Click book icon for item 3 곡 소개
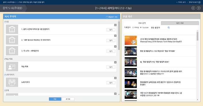Screen dimensions: 203x106 pyautogui.click(x=12, y=51)
